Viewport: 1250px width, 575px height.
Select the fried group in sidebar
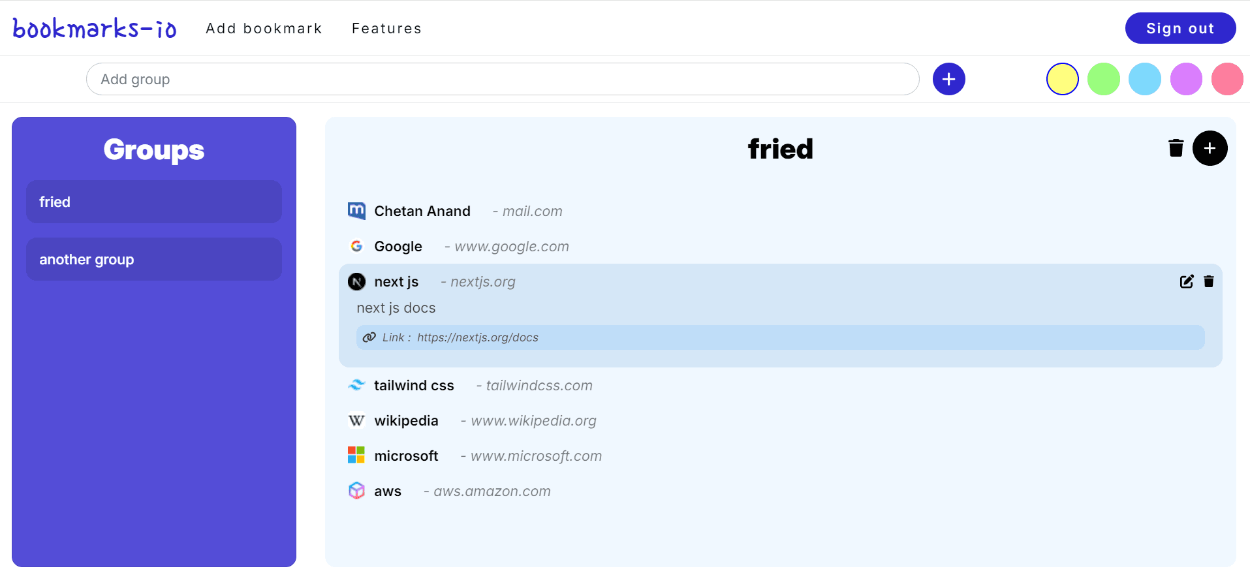153,201
